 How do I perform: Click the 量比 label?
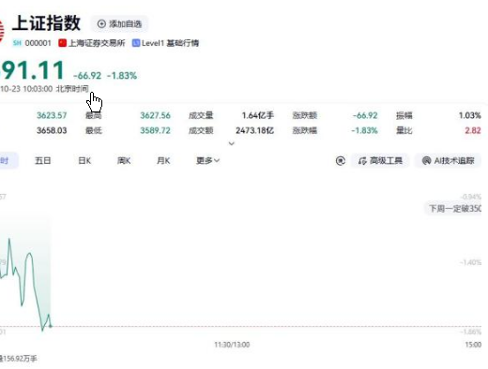pos(404,130)
